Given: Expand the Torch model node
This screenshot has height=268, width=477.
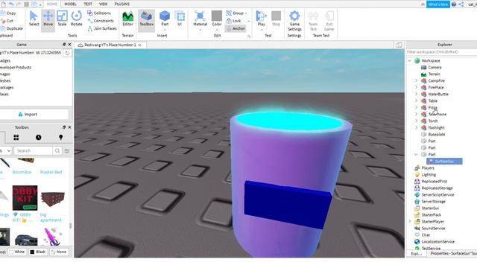Looking at the screenshot, I should pyautogui.click(x=416, y=121).
